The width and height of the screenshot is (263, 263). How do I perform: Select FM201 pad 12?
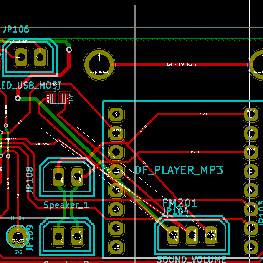click(116, 171)
